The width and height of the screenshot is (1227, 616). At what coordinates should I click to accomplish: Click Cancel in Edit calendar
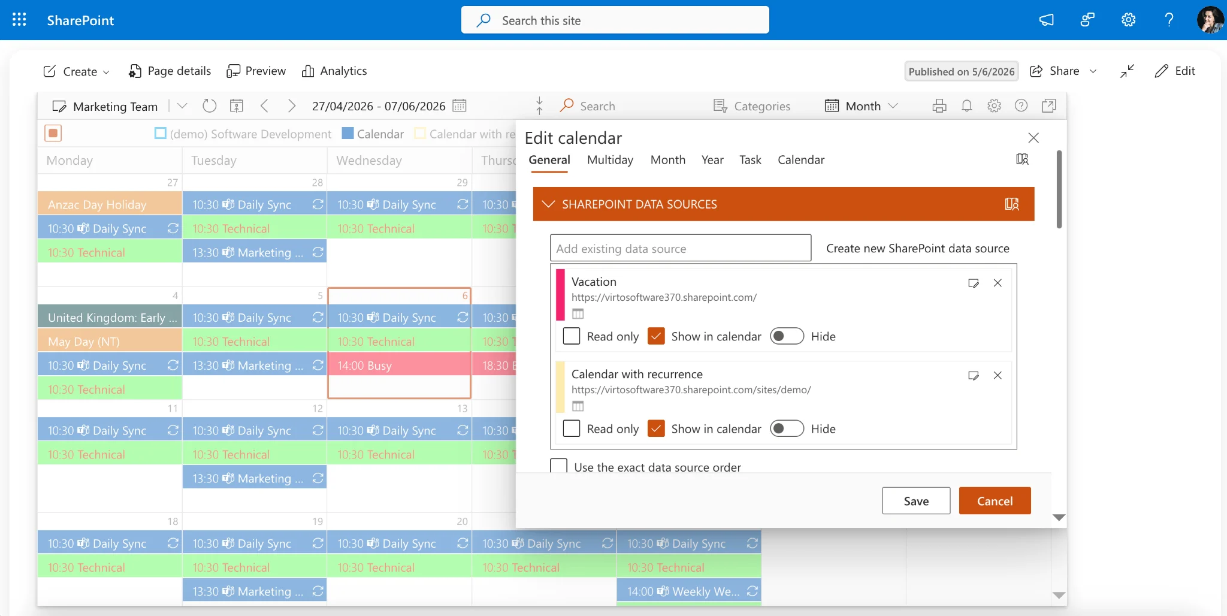tap(995, 500)
